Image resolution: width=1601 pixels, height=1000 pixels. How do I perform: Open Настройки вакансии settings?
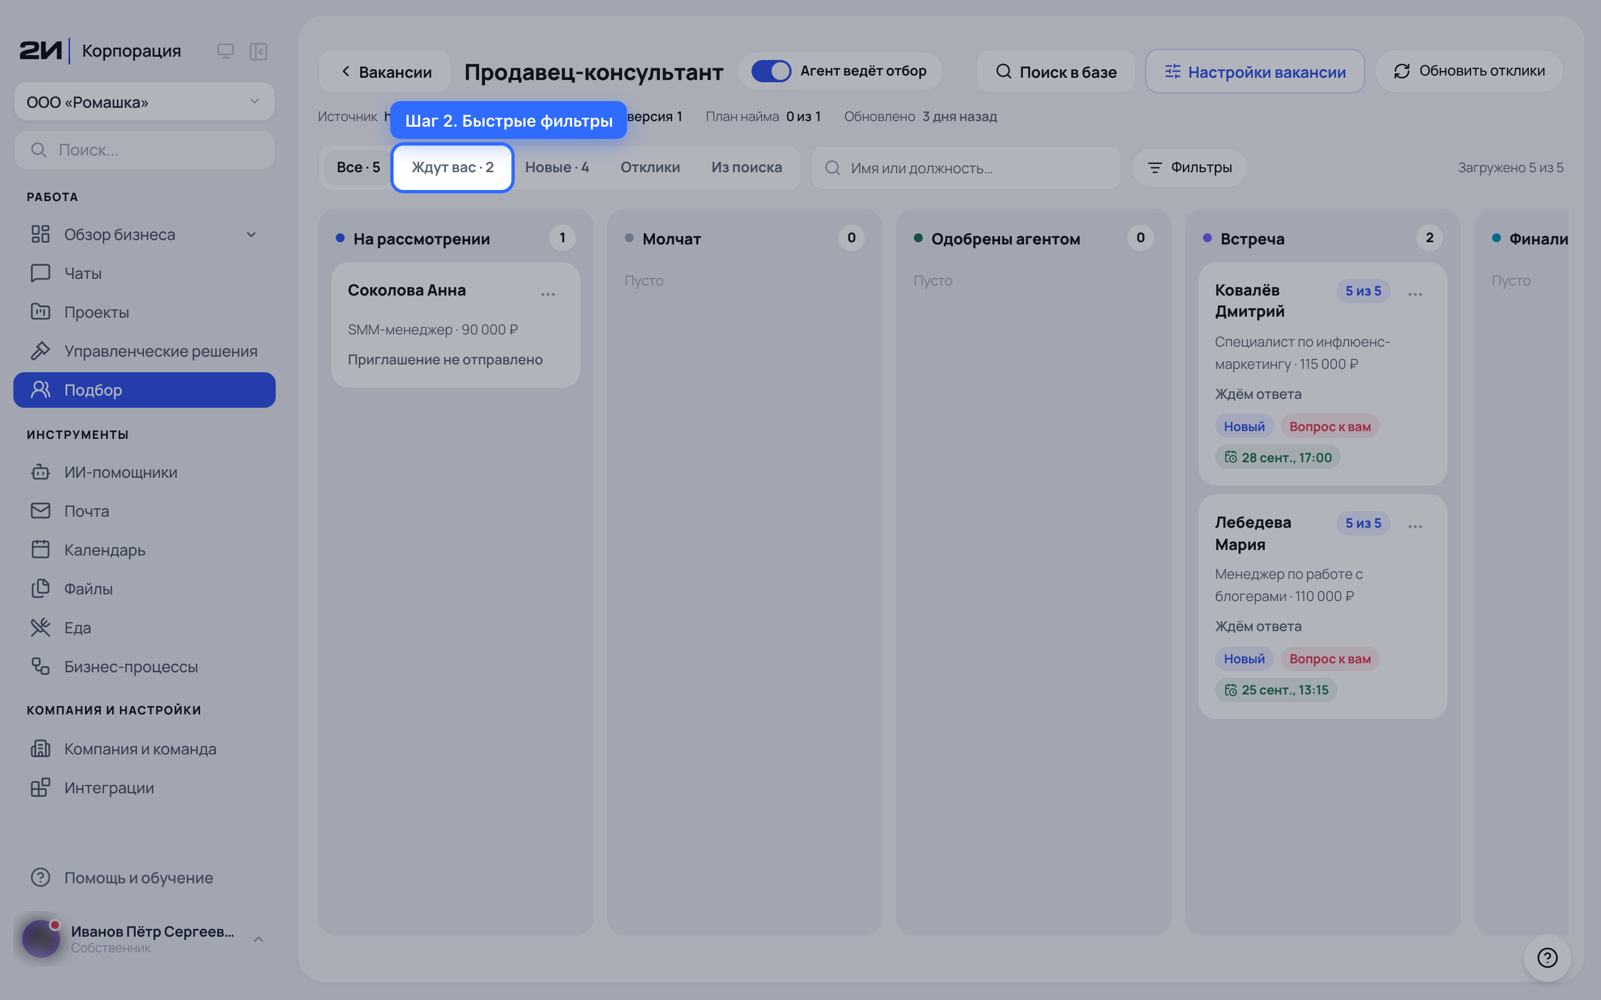tap(1255, 72)
